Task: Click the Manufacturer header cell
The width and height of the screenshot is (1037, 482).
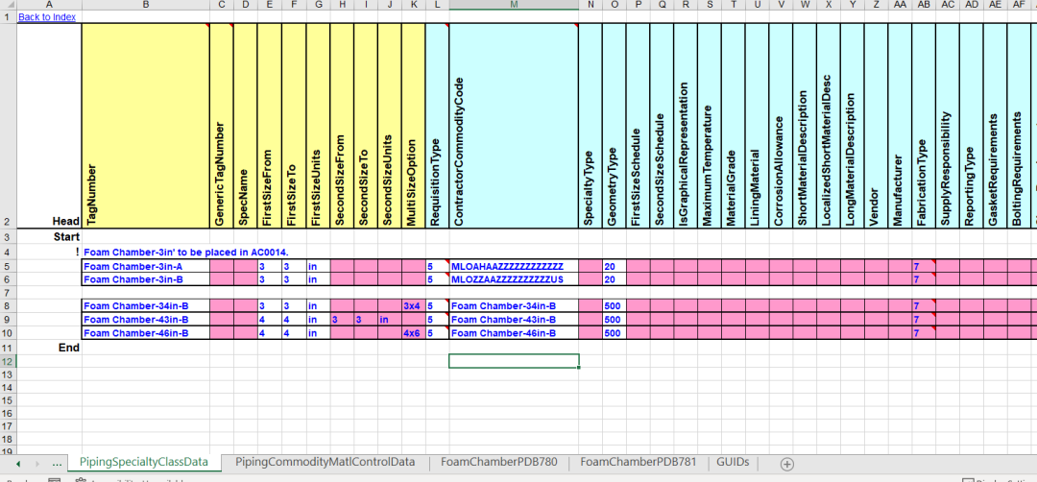Action: click(x=900, y=127)
